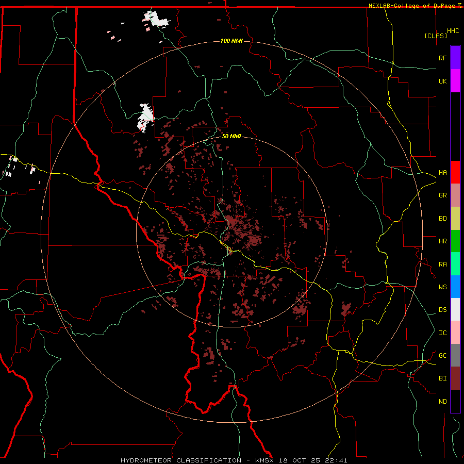The height and width of the screenshot is (464, 464).
Task: Click the GR legend label
Action: [442, 195]
